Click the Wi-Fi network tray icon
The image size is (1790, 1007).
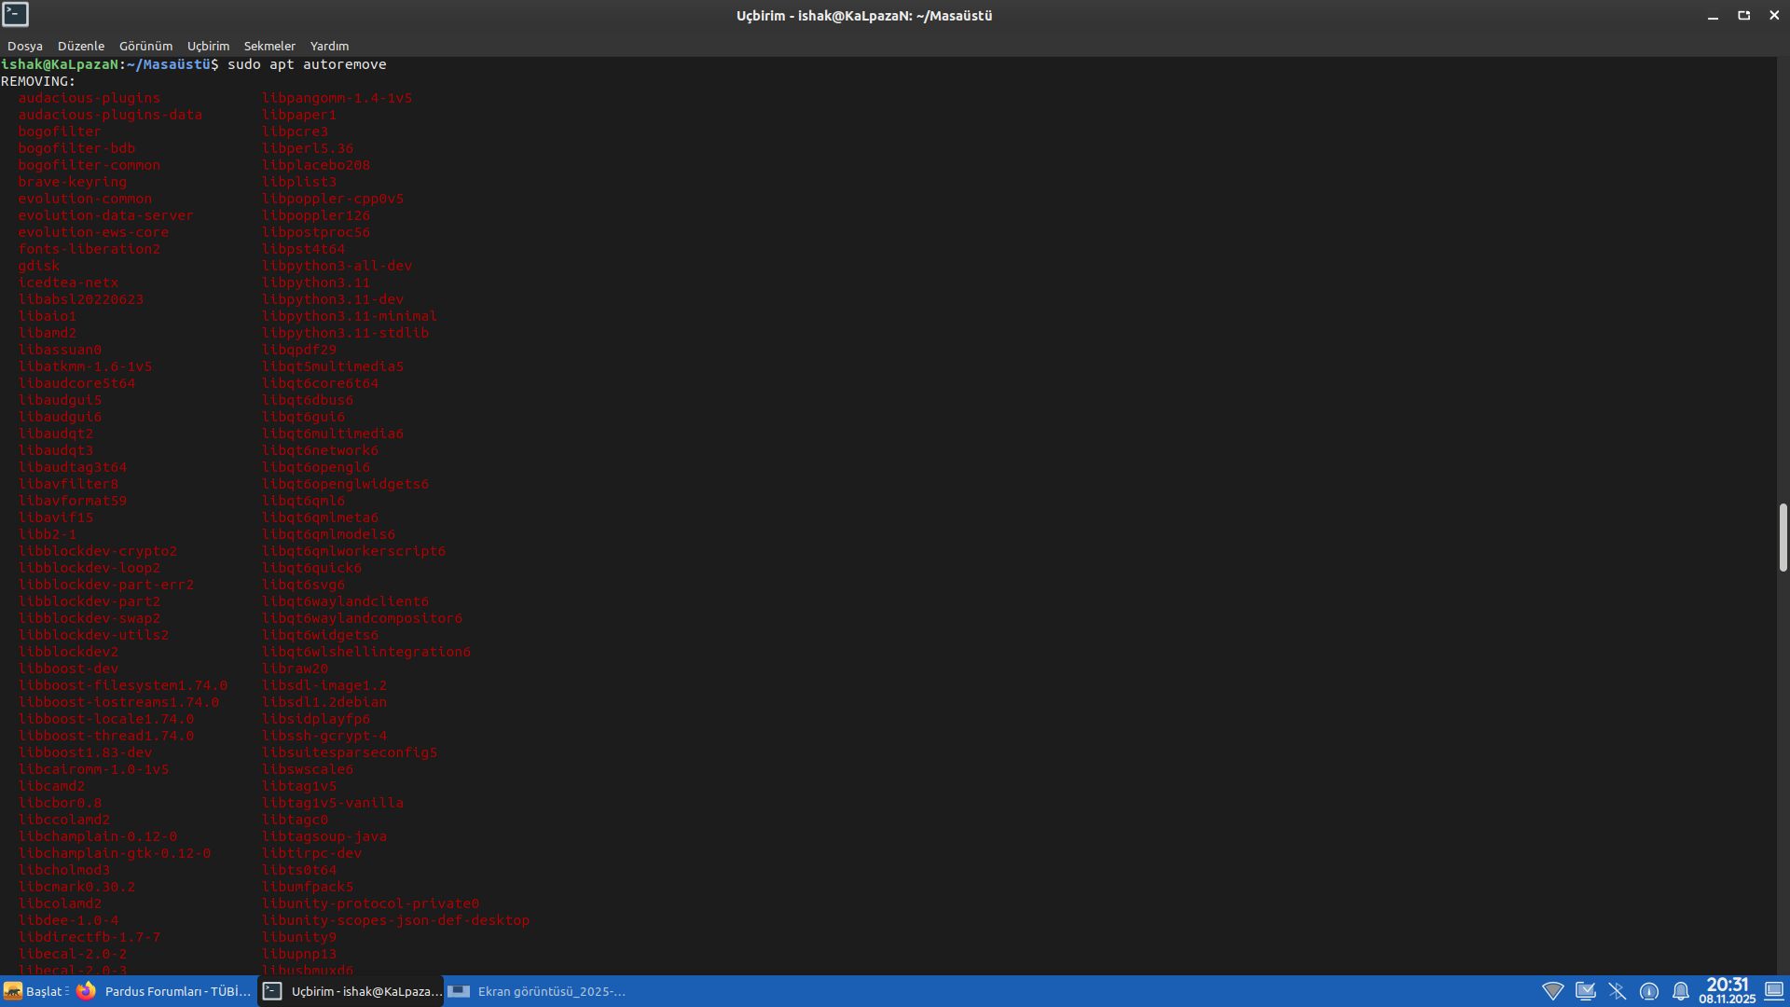coord(1552,991)
